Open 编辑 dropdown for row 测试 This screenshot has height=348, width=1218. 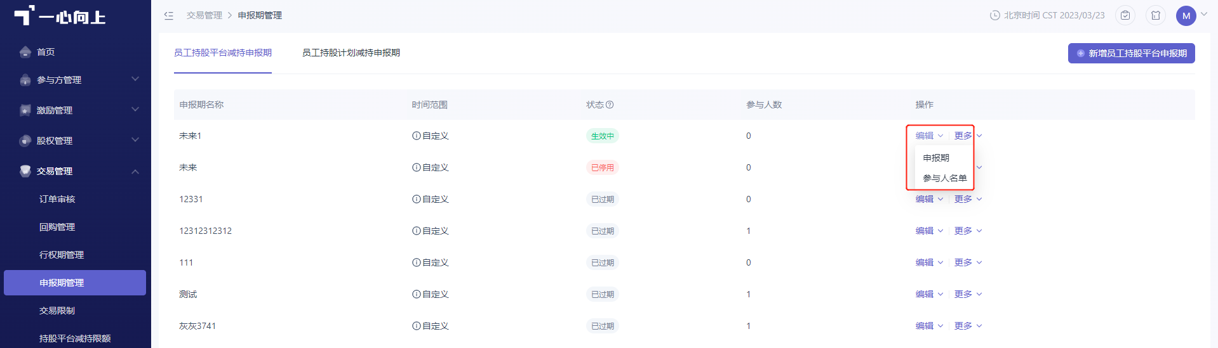click(x=929, y=294)
